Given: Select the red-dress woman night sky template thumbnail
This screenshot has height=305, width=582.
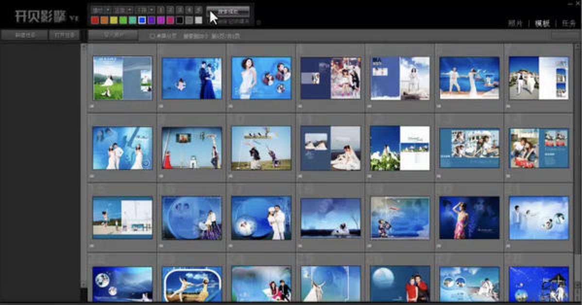Looking at the screenshot, I should pyautogui.click(x=469, y=218).
